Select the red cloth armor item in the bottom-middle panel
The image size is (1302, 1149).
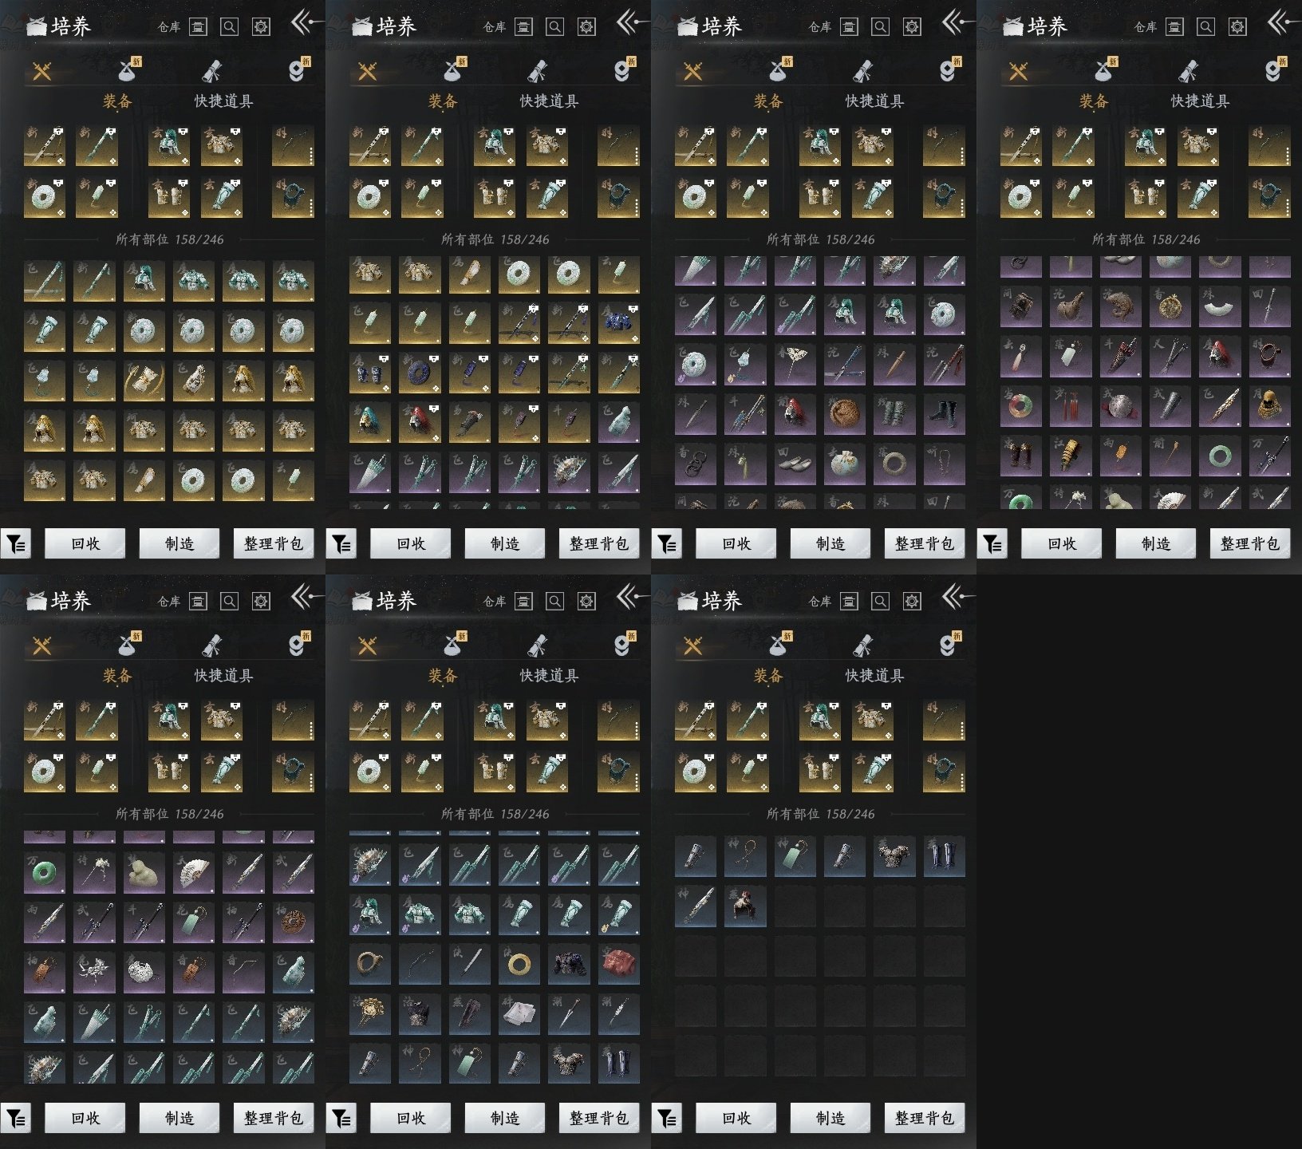pyautogui.click(x=619, y=963)
